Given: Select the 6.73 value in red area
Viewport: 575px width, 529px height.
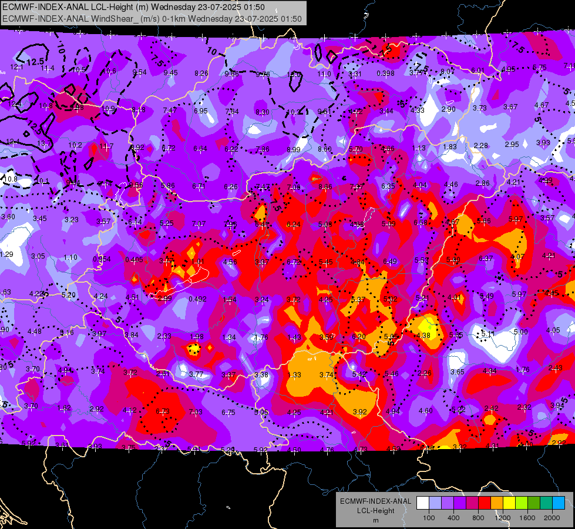Looking at the screenshot, I should [x=163, y=411].
